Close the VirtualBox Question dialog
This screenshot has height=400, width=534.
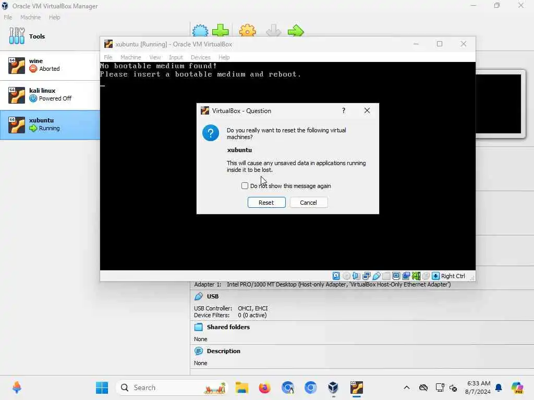click(x=367, y=110)
